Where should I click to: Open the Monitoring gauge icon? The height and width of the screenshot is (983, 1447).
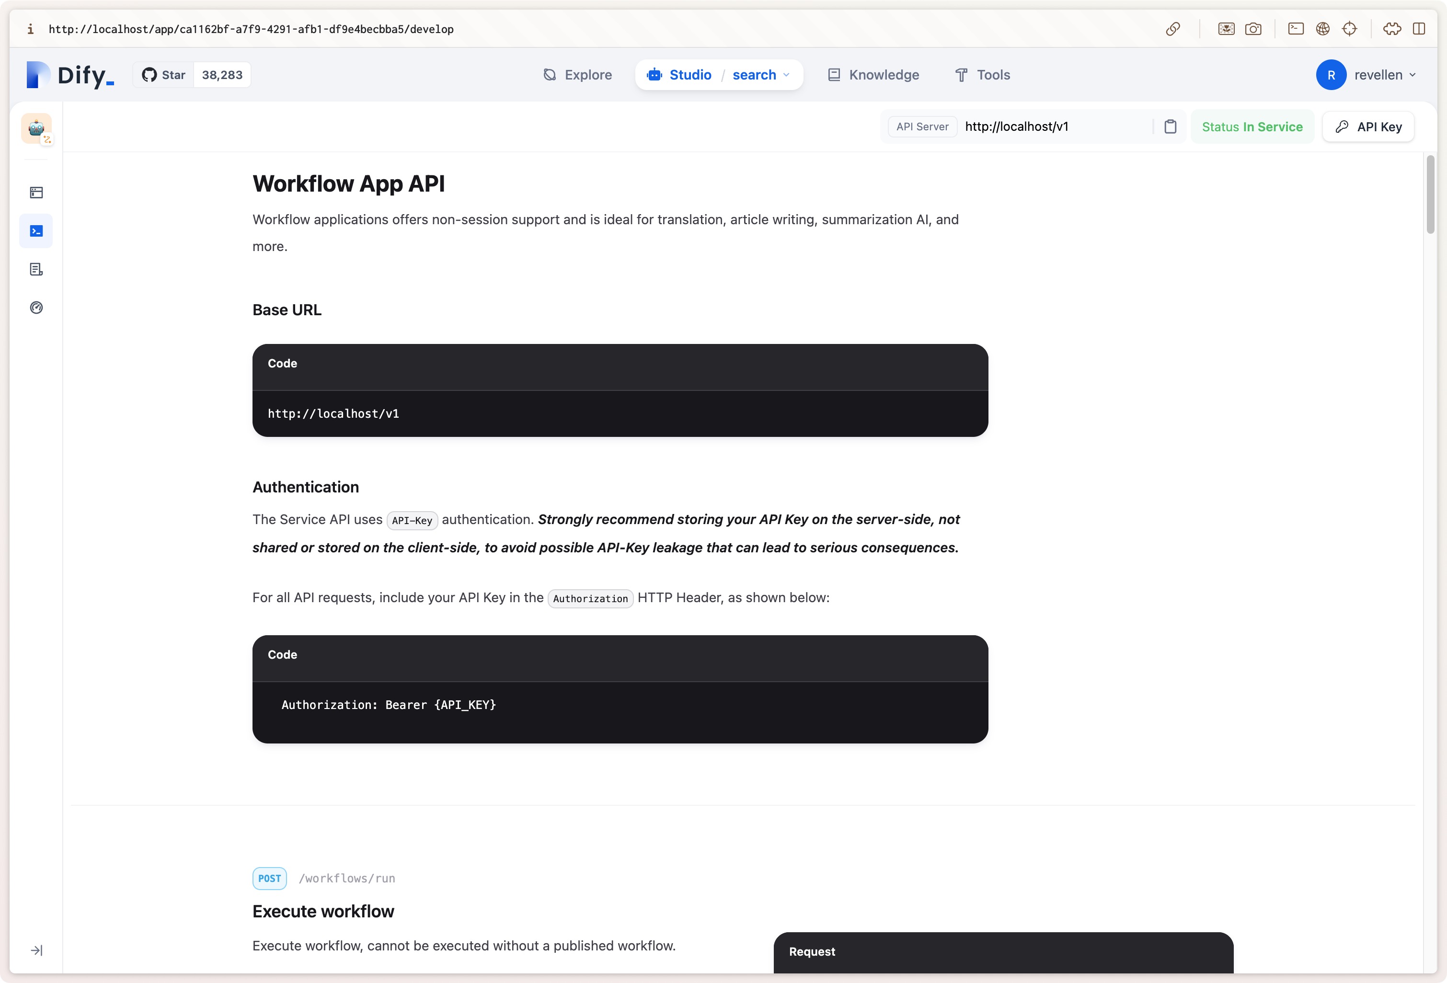36,308
